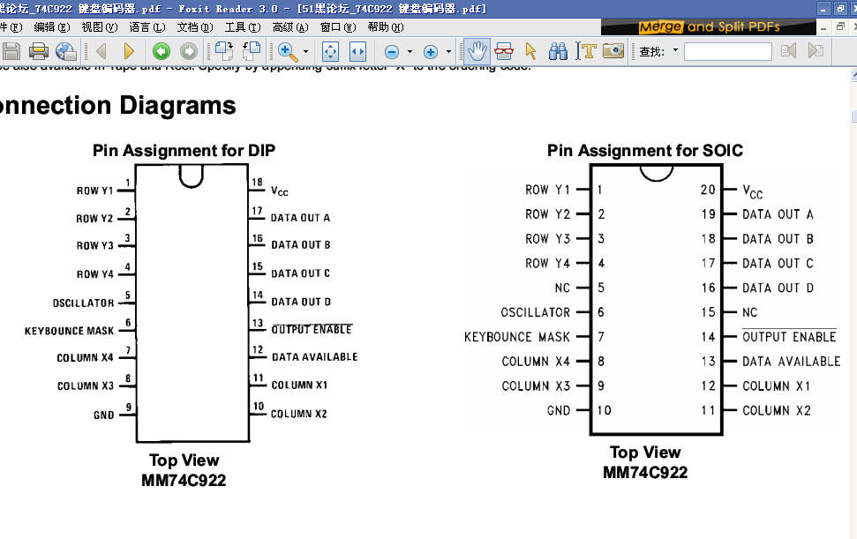This screenshot has height=539, width=857.
Task: Click the Fit Width icon
Action: click(357, 51)
